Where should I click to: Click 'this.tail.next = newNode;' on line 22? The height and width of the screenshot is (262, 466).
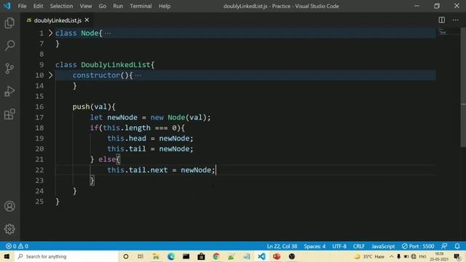161,170
